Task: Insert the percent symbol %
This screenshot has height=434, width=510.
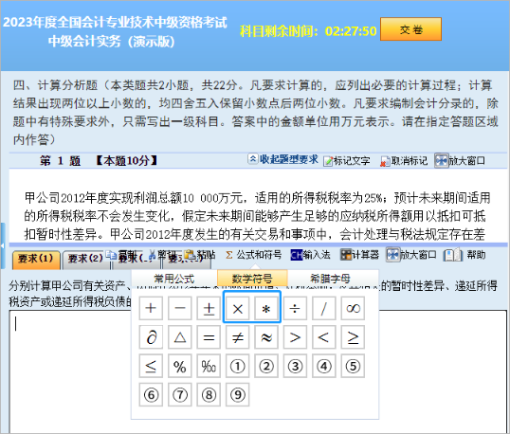Action: pyautogui.click(x=180, y=366)
